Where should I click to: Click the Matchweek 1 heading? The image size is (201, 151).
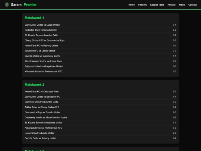coord(34,18)
